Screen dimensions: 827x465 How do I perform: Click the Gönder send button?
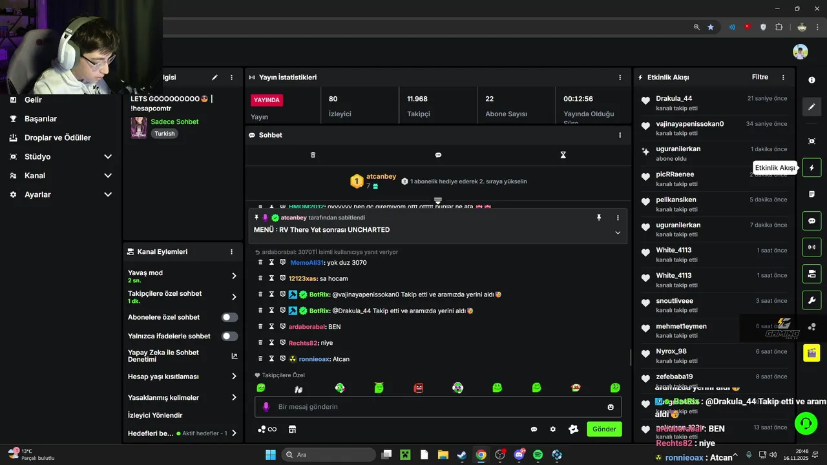click(x=604, y=429)
